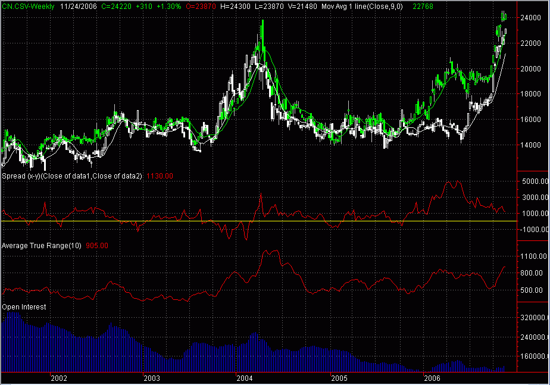Click the 2006 time axis marker
The width and height of the screenshot is (550, 385).
click(x=432, y=378)
